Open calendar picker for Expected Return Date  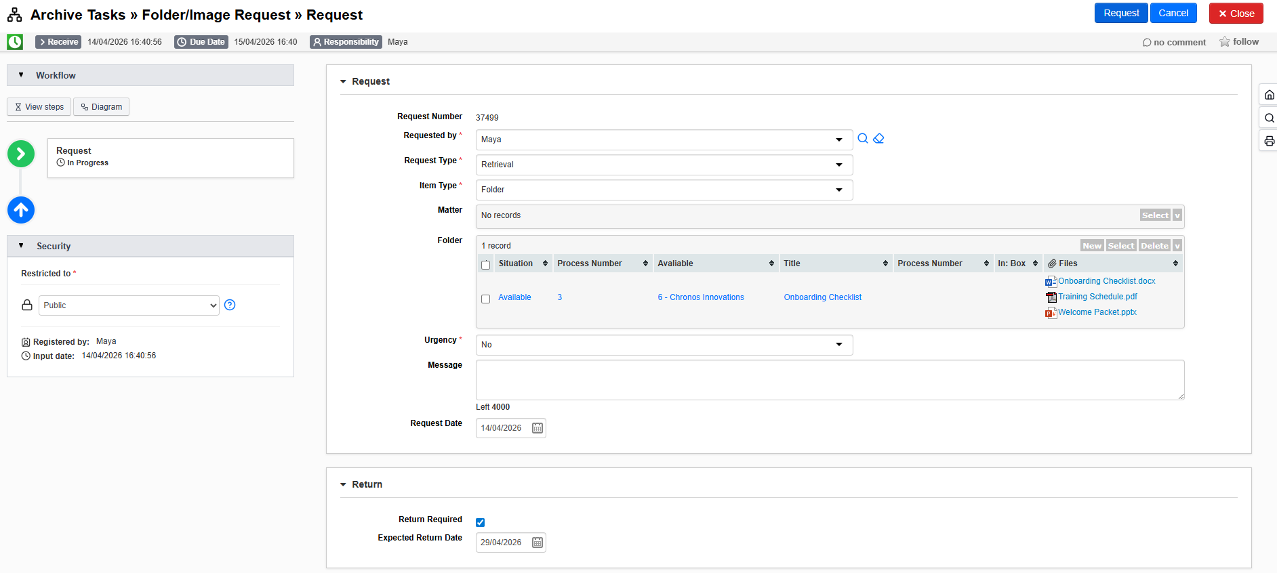coord(538,543)
